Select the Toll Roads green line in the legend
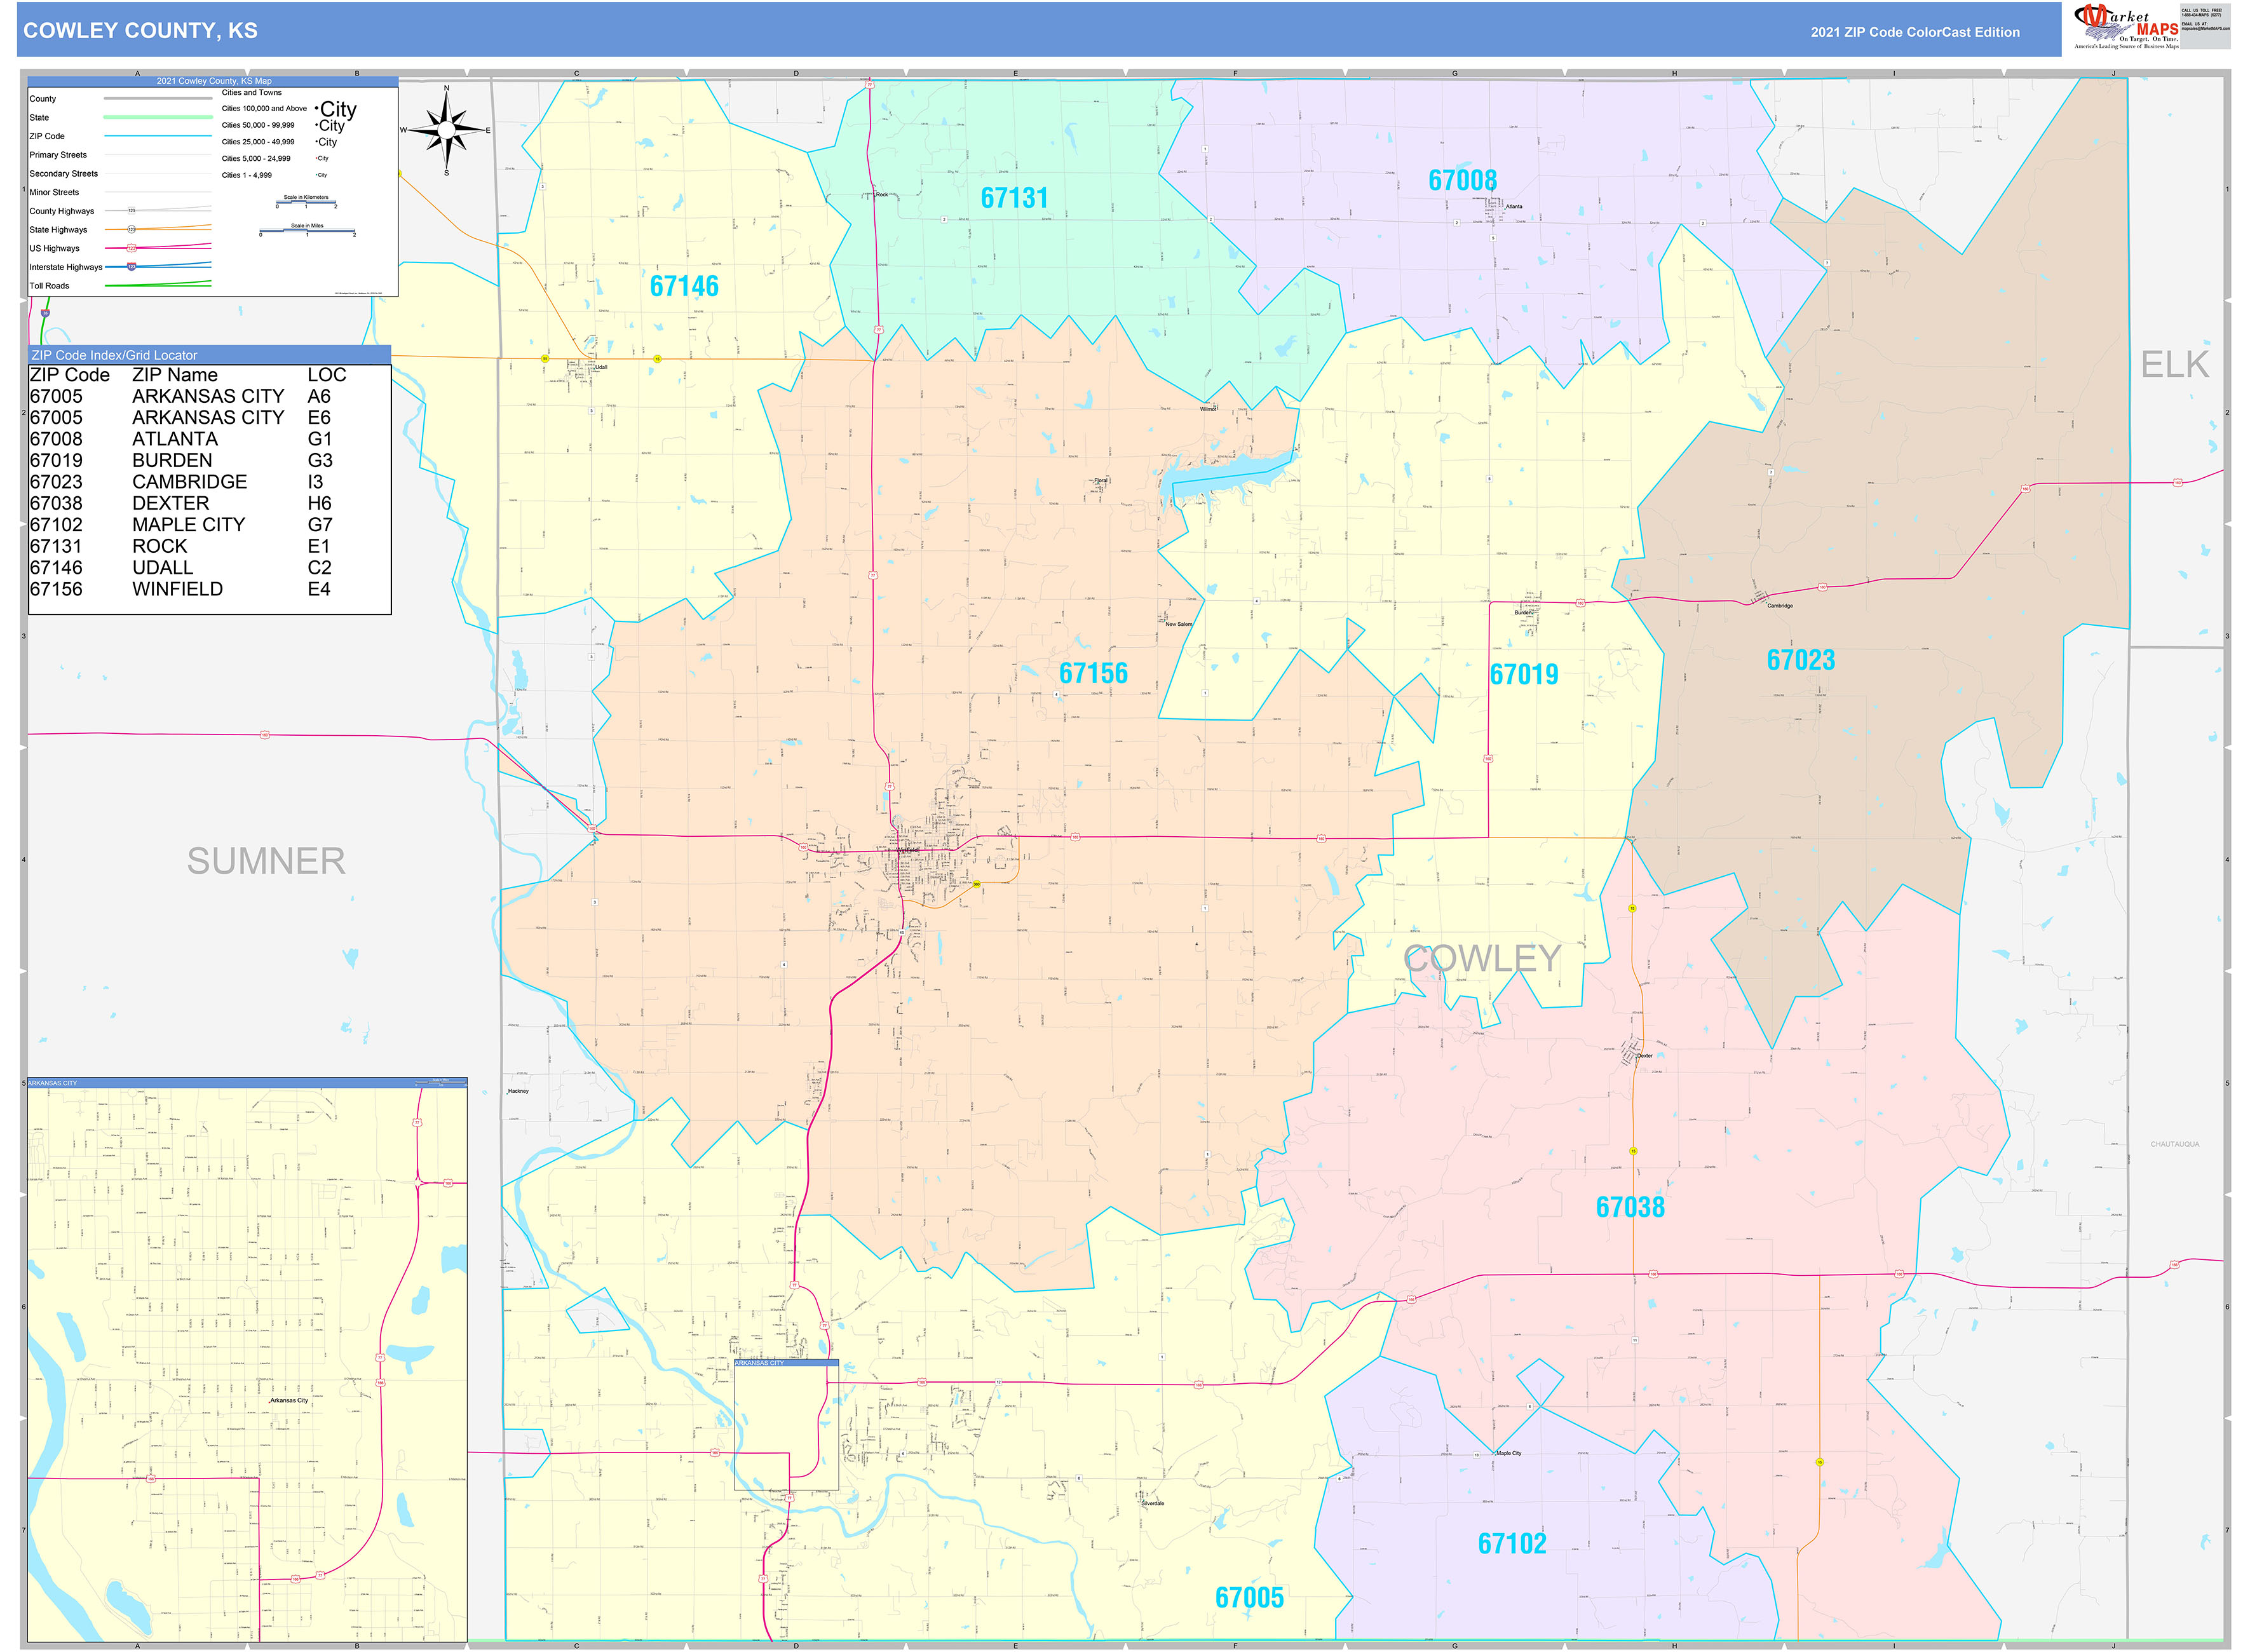Image resolution: width=2250 pixels, height=1652 pixels. (x=159, y=286)
